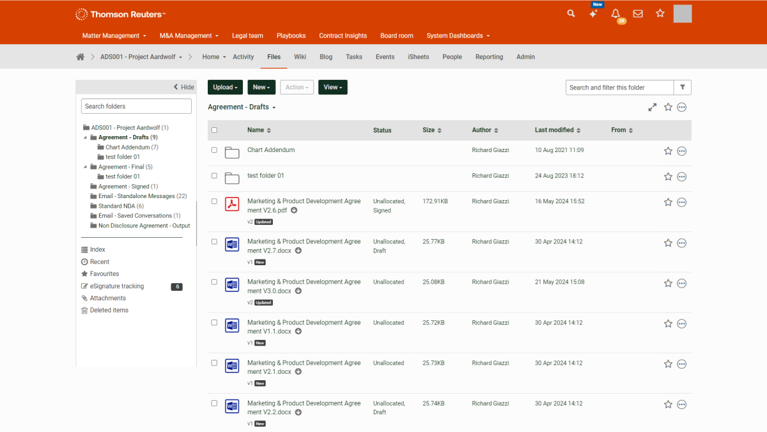Click the filter funnel icon
Screen dimensions: 767x432
[683, 88]
